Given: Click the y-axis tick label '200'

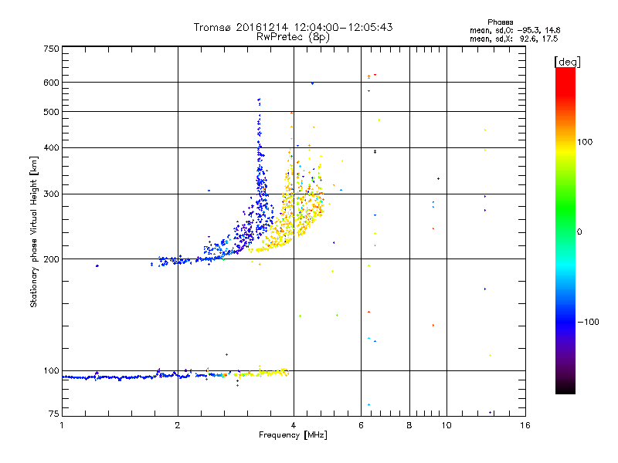Looking at the screenshot, I should pos(51,259).
